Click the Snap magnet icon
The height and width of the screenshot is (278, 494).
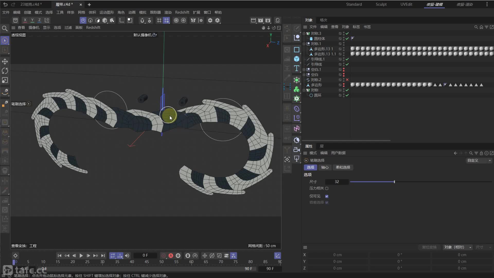142,20
